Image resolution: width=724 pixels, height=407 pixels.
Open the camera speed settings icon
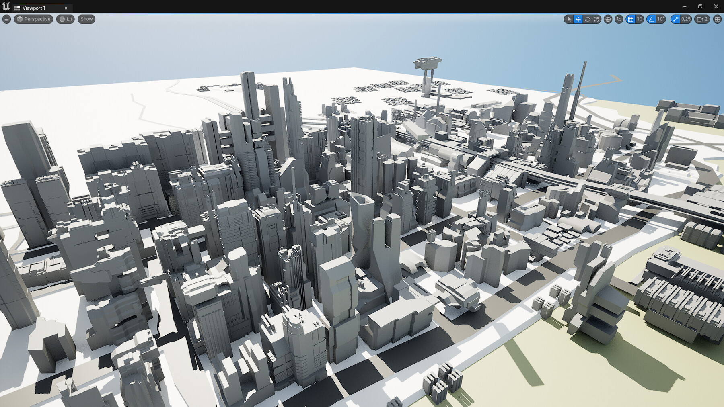click(700, 19)
